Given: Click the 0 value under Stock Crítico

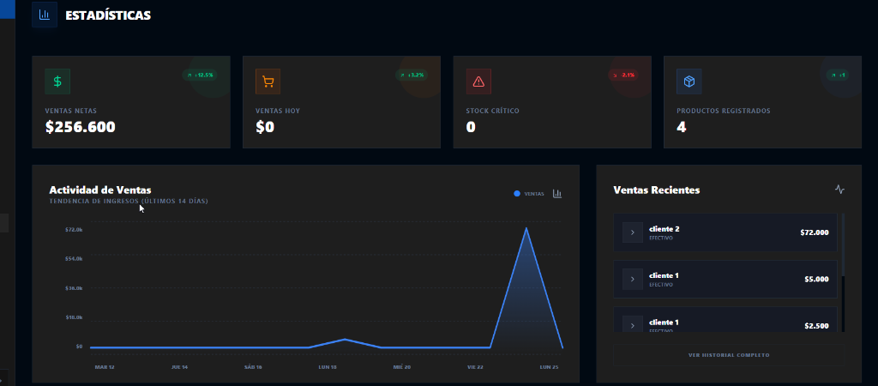Looking at the screenshot, I should click(x=471, y=127).
